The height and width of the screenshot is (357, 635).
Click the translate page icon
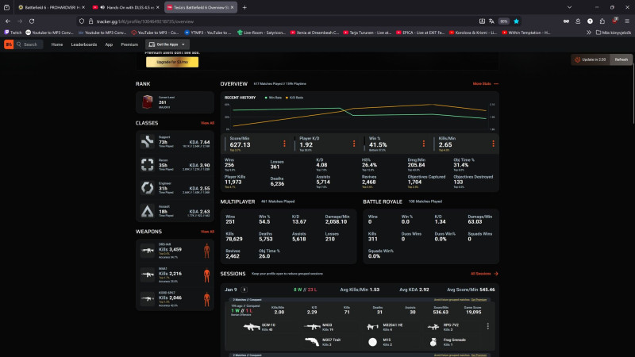(491, 21)
